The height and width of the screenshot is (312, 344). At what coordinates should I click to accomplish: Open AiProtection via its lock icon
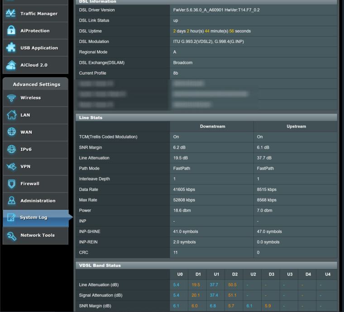coord(10,31)
